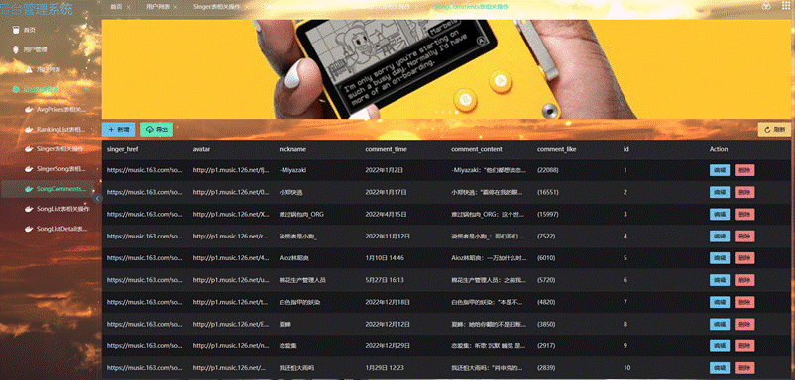The image size is (795, 380).
Task: Click the theme icon in top-right corner
Action: pyautogui.click(x=767, y=6)
